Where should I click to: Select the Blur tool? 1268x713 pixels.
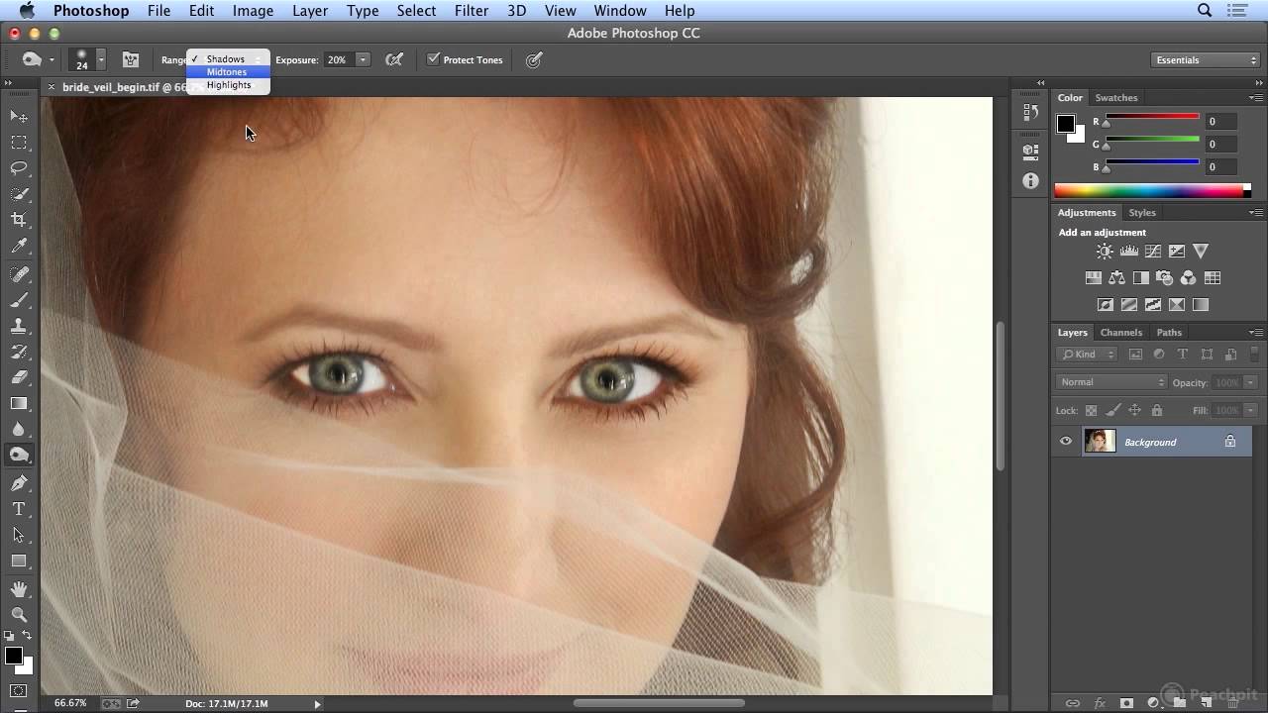(19, 429)
